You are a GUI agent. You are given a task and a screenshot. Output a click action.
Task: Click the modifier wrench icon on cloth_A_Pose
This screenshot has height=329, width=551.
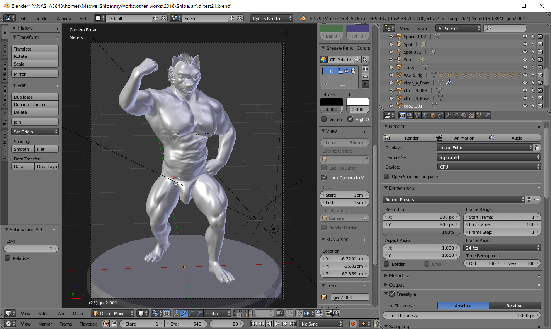tap(448, 83)
